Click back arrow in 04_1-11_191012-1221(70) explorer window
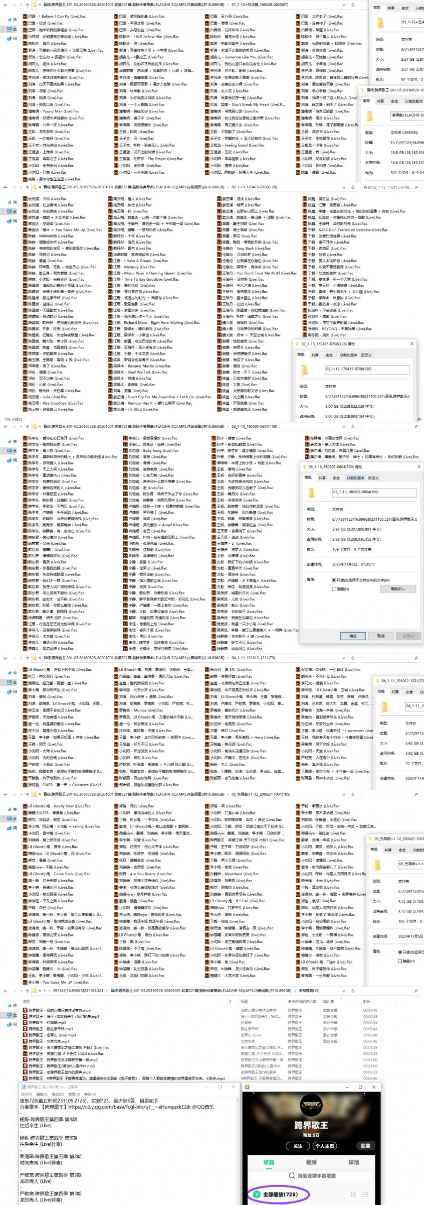Screen dimensions: 424x1205 coord(6,658)
